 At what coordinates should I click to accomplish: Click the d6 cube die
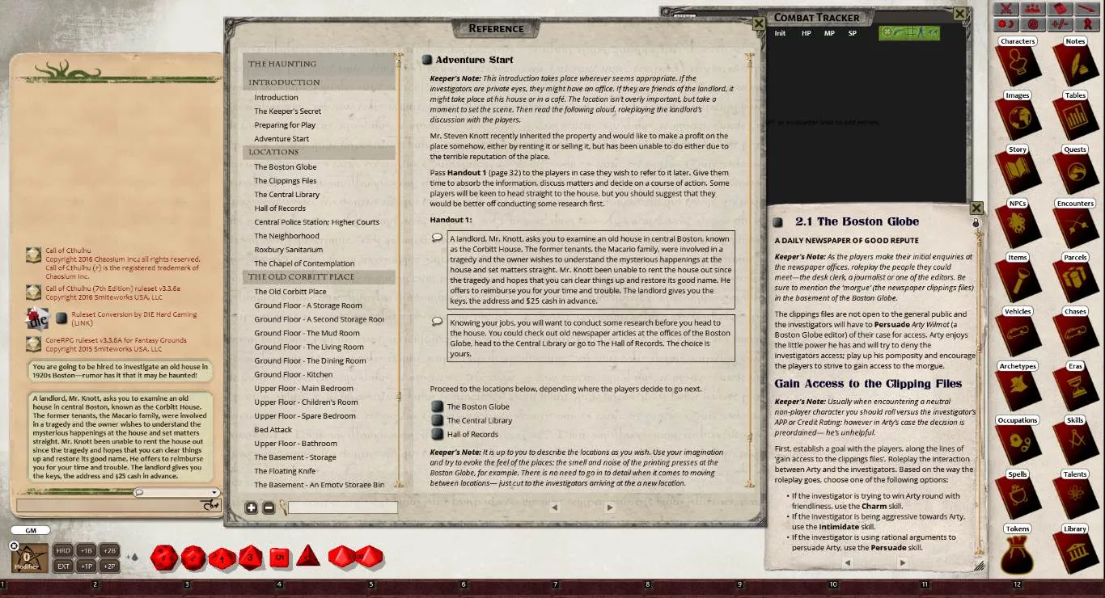(x=280, y=557)
